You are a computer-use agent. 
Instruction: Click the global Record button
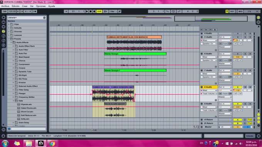94,11
